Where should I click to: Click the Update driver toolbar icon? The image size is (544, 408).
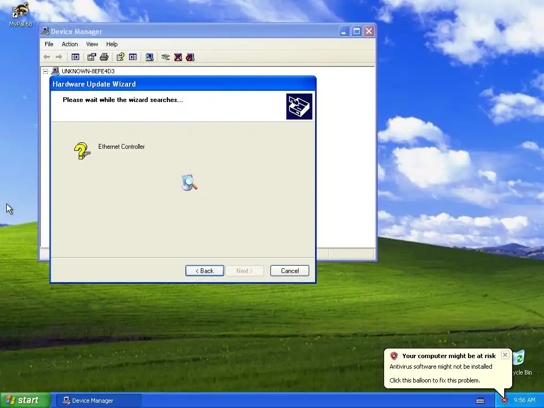tap(166, 57)
